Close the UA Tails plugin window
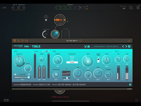 [x=129, y=41]
